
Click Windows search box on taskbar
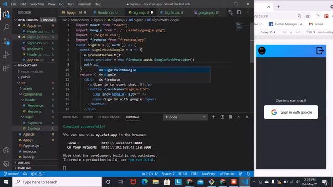coord(57,182)
